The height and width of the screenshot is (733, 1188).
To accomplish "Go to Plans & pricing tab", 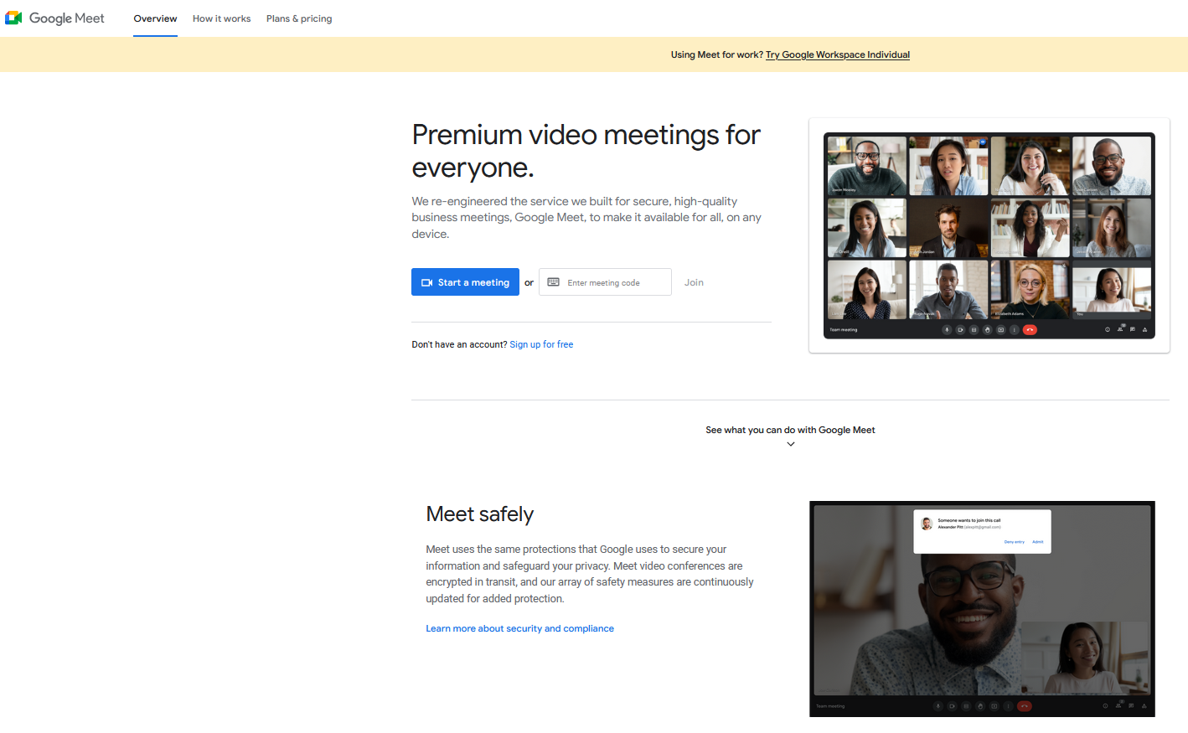I will pyautogui.click(x=299, y=18).
